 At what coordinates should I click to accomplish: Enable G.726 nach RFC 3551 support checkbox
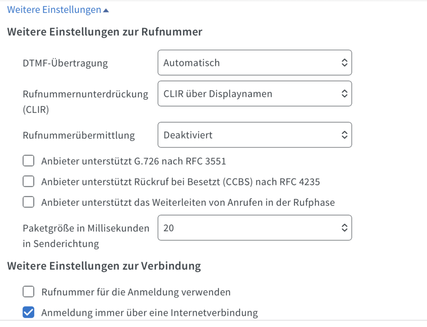[28, 161]
